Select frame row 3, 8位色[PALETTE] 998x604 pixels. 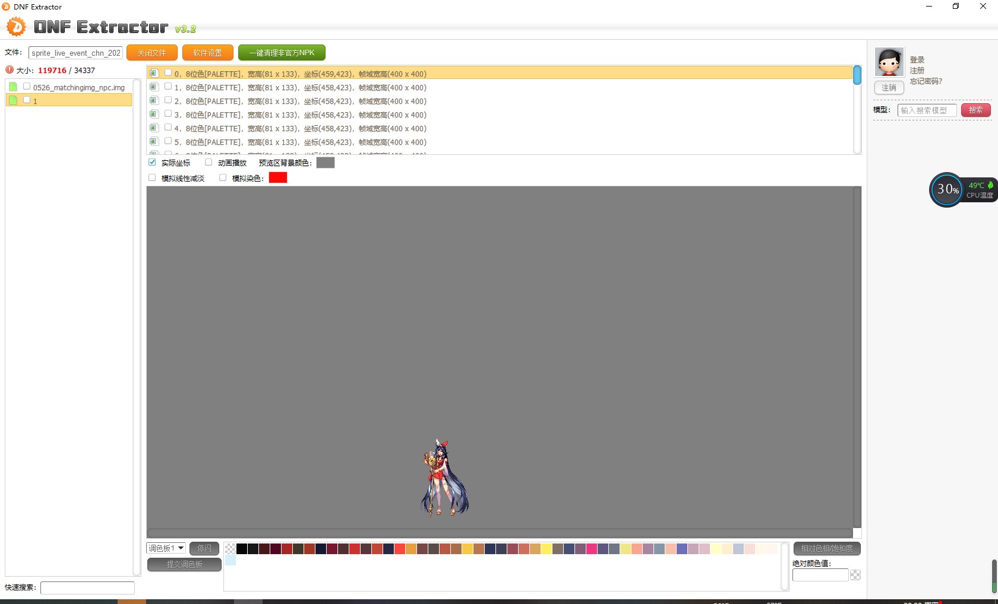[x=500, y=115]
